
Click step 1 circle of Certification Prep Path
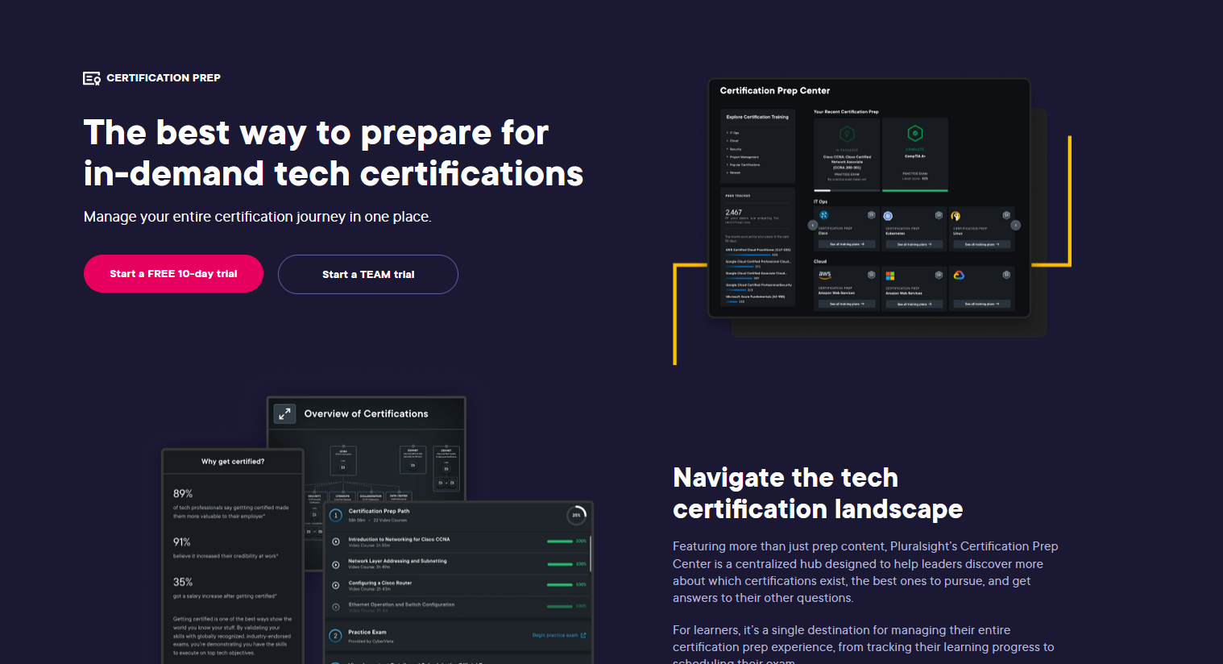coord(336,515)
